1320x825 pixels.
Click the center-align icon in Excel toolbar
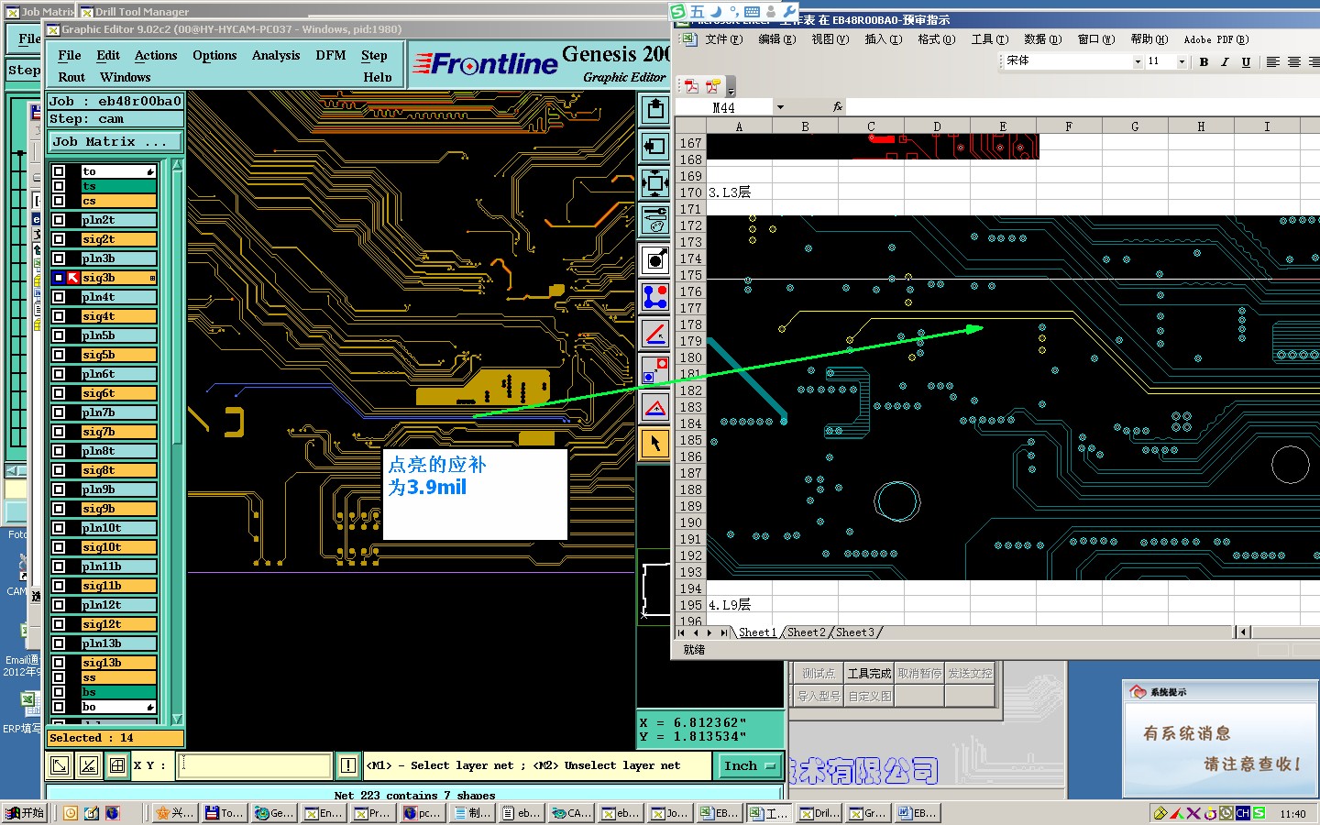(x=1294, y=61)
